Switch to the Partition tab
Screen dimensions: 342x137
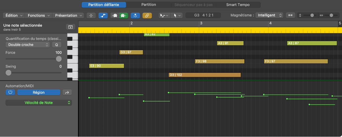pos(149,5)
